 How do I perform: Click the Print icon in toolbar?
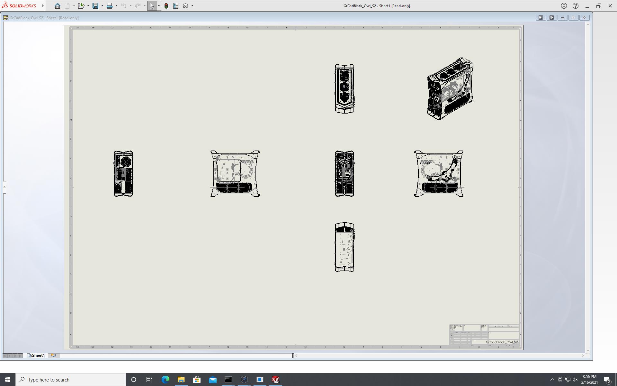tap(110, 6)
